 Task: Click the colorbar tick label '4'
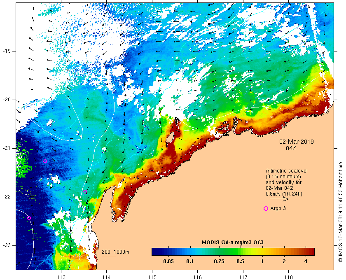pyautogui.click(x=306, y=261)
